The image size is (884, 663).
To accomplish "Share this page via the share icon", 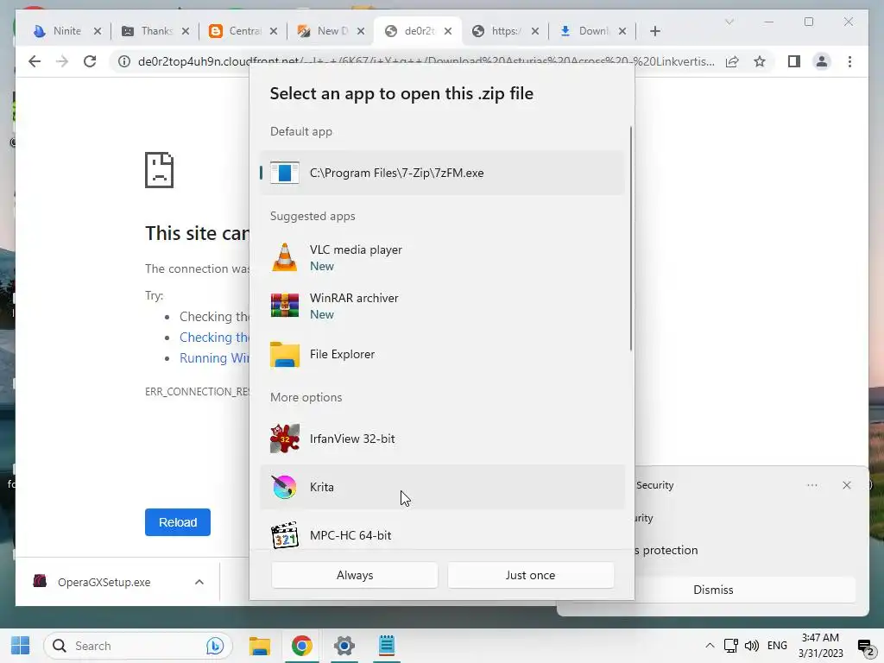I will pos(732,61).
